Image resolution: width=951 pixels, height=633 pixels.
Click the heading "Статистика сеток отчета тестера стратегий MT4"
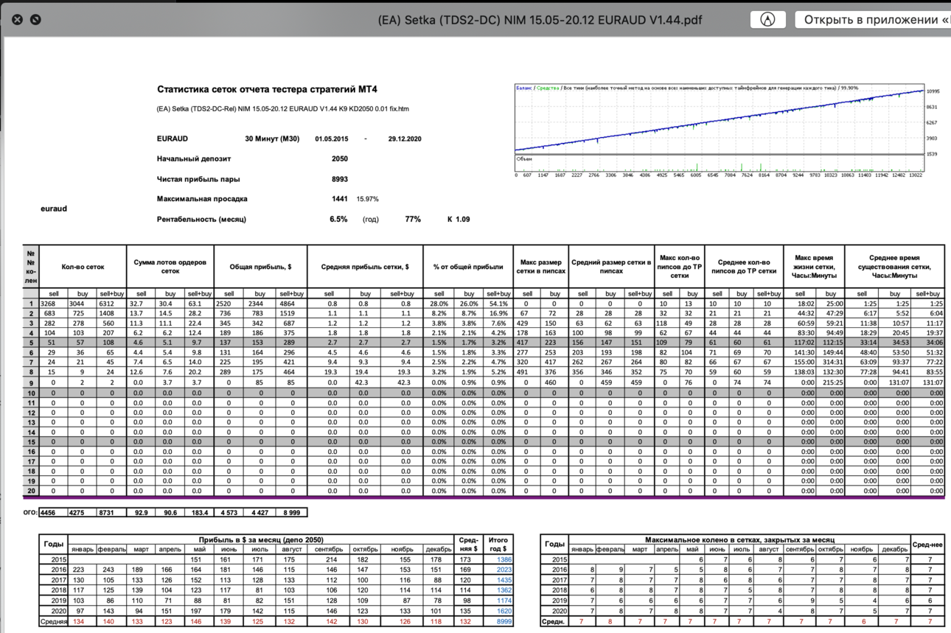(x=267, y=89)
